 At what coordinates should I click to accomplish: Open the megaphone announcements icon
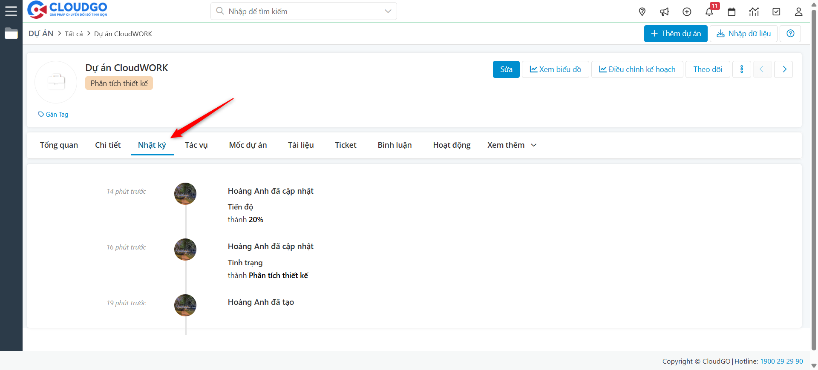[x=665, y=11]
